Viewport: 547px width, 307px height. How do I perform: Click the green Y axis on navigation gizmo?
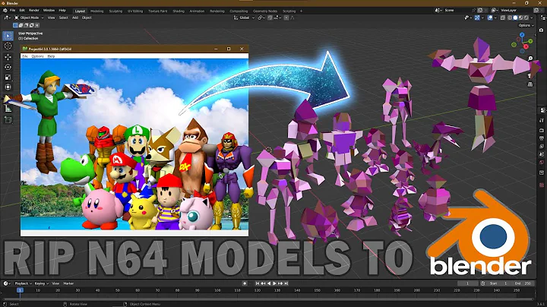(530, 41)
